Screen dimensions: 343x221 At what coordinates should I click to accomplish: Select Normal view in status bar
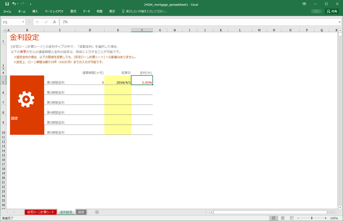pyautogui.click(x=274, y=218)
